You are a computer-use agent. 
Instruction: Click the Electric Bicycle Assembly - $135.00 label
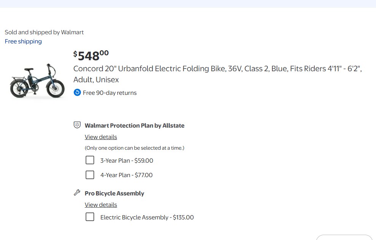[147, 218]
